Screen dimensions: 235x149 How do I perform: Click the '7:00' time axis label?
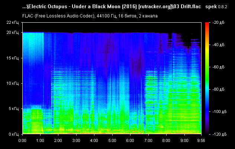148,140
